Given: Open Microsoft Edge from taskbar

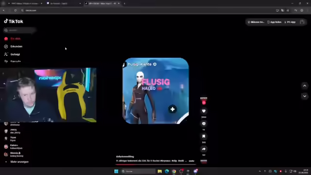Looking at the screenshot, I should pos(167,171).
